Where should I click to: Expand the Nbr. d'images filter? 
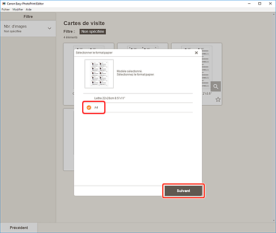pos(28,29)
